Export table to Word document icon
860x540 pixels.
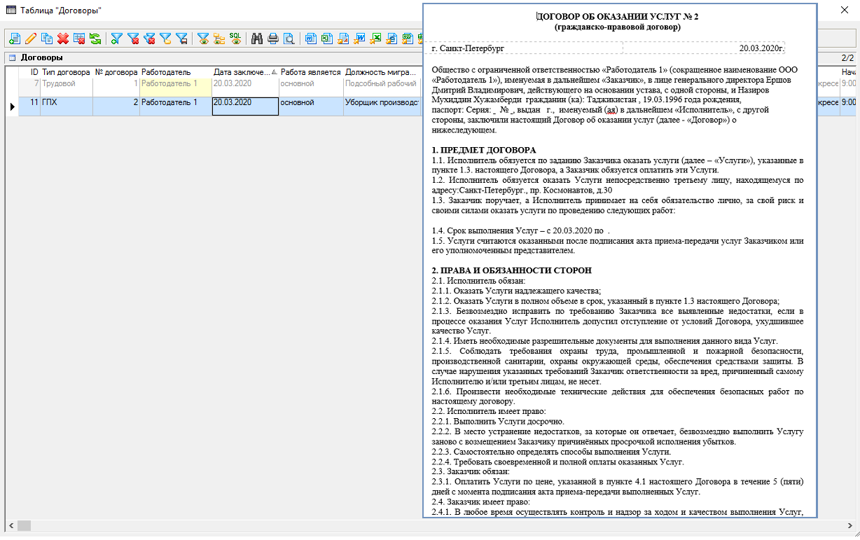(359, 39)
